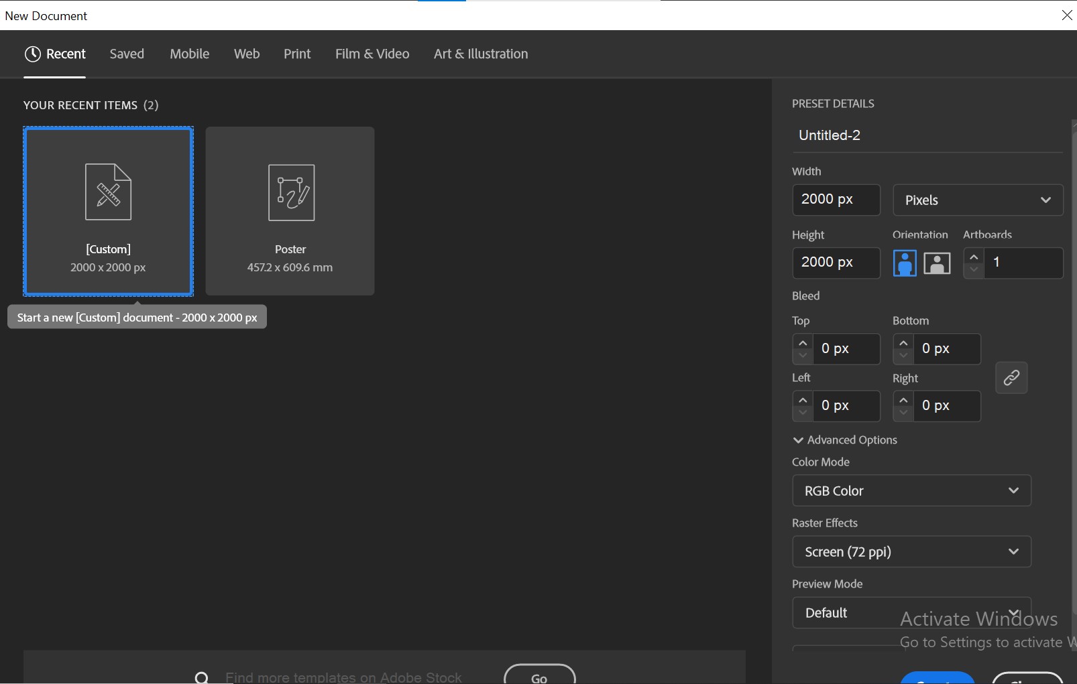Collapse the Advanced Options section
Screen dimensions: 1077x684
(845, 440)
